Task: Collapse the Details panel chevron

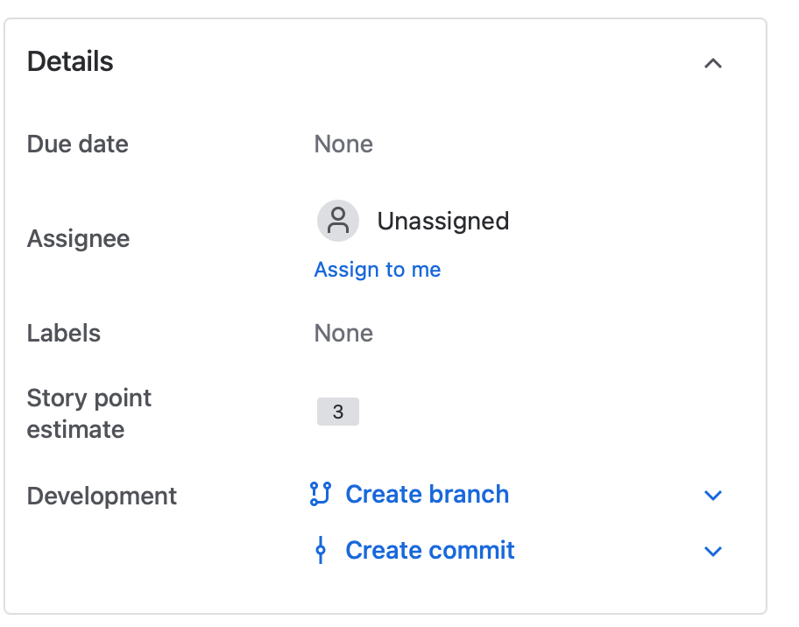Action: click(713, 63)
